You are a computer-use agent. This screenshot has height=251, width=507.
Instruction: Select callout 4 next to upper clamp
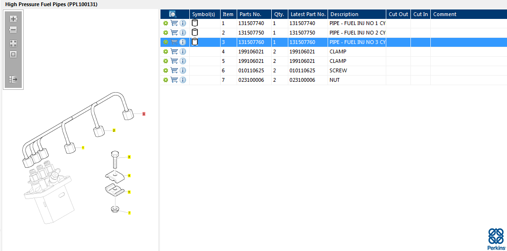click(129, 175)
